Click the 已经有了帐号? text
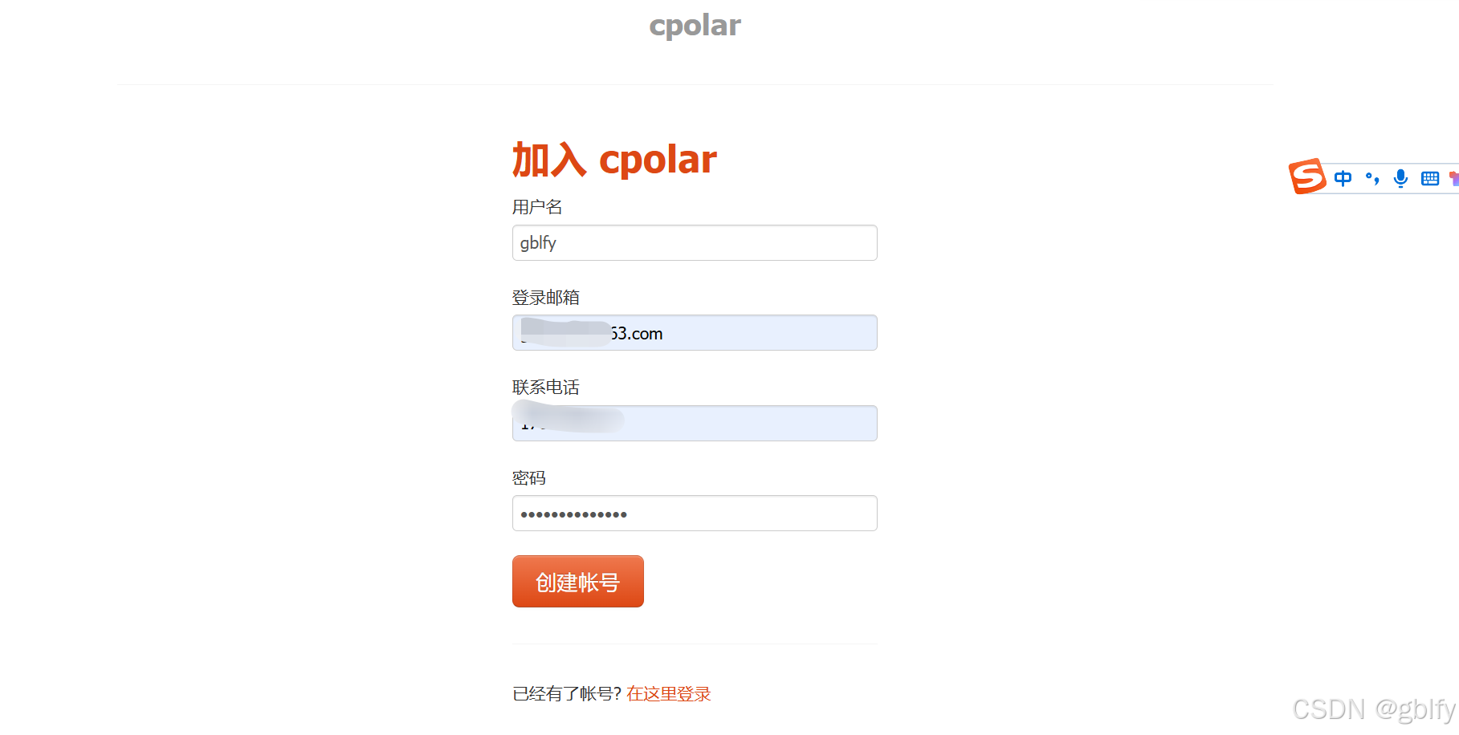Image resolution: width=1459 pixels, height=735 pixels. point(567,694)
